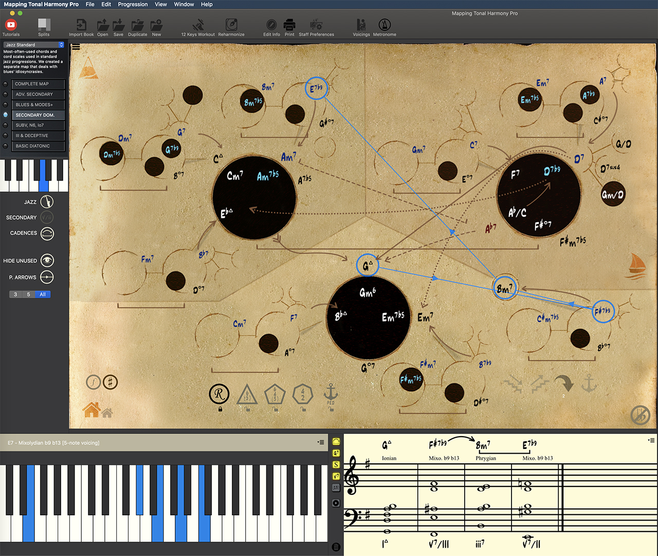Toggle the P. ARROWS button

tap(47, 277)
